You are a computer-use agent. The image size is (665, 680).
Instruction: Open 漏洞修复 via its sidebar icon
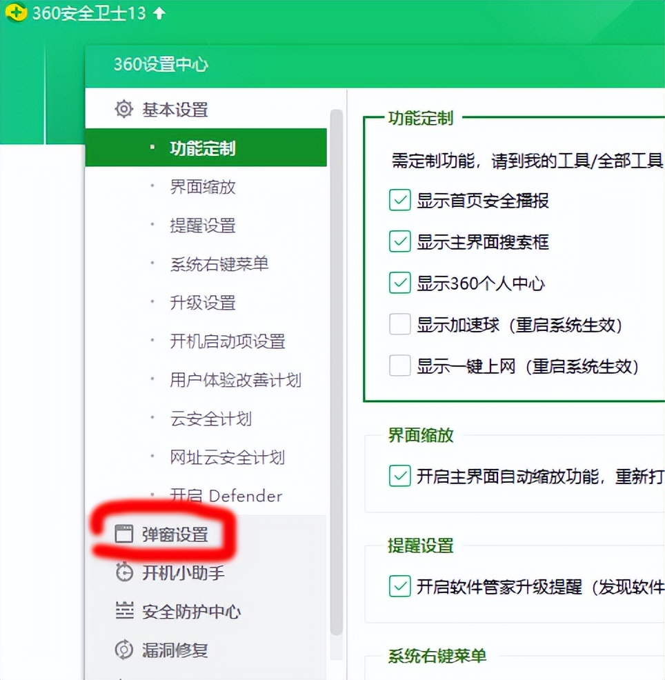pyautogui.click(x=123, y=650)
